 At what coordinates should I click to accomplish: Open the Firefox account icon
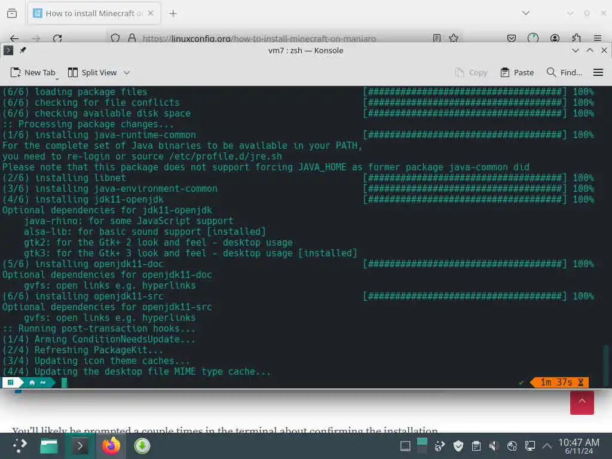click(x=555, y=38)
